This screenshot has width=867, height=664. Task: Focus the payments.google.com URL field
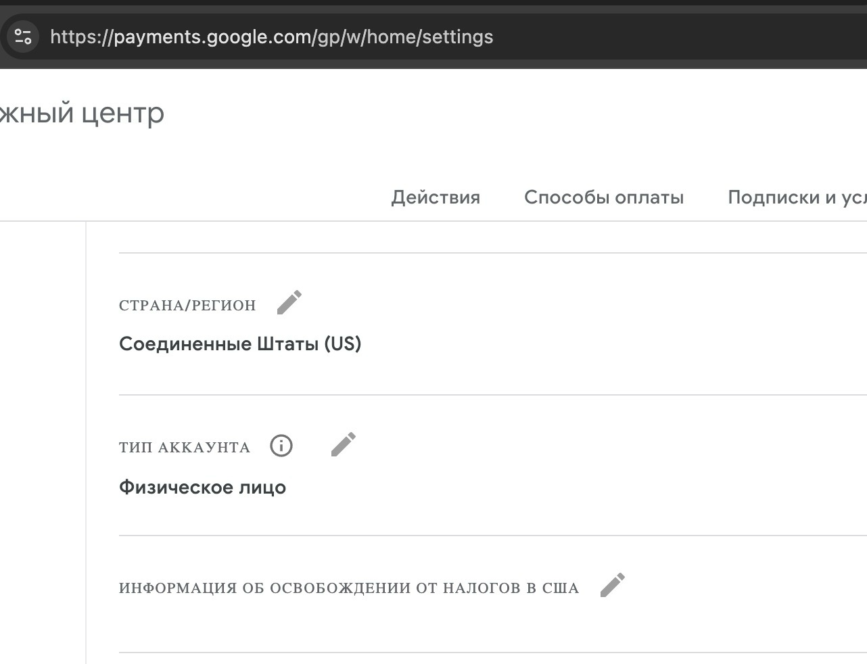tap(271, 37)
